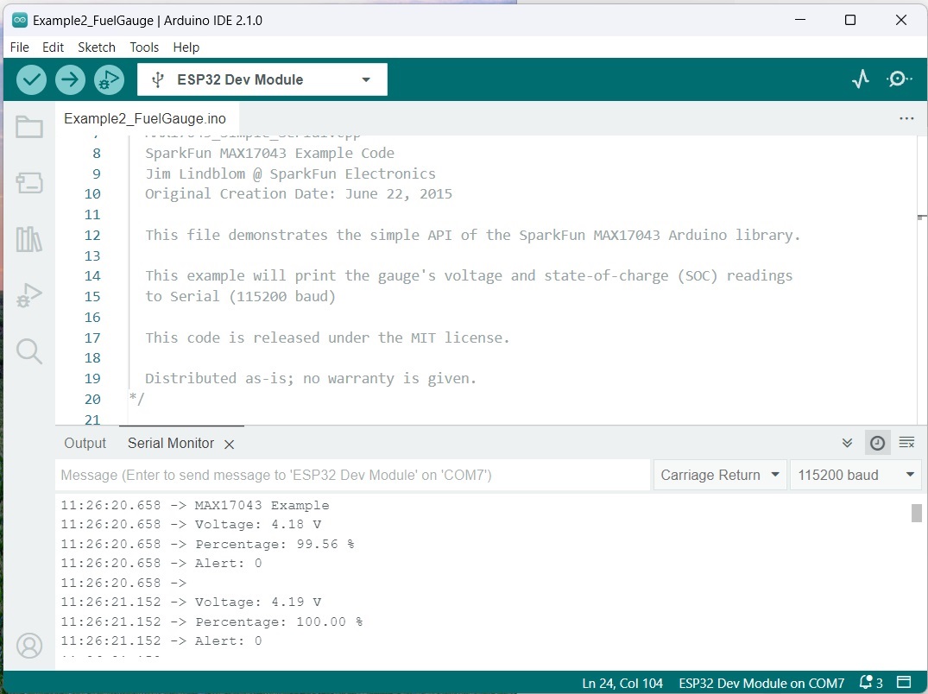The image size is (928, 694).
Task: Click the serial message input field
Action: pyautogui.click(x=353, y=475)
